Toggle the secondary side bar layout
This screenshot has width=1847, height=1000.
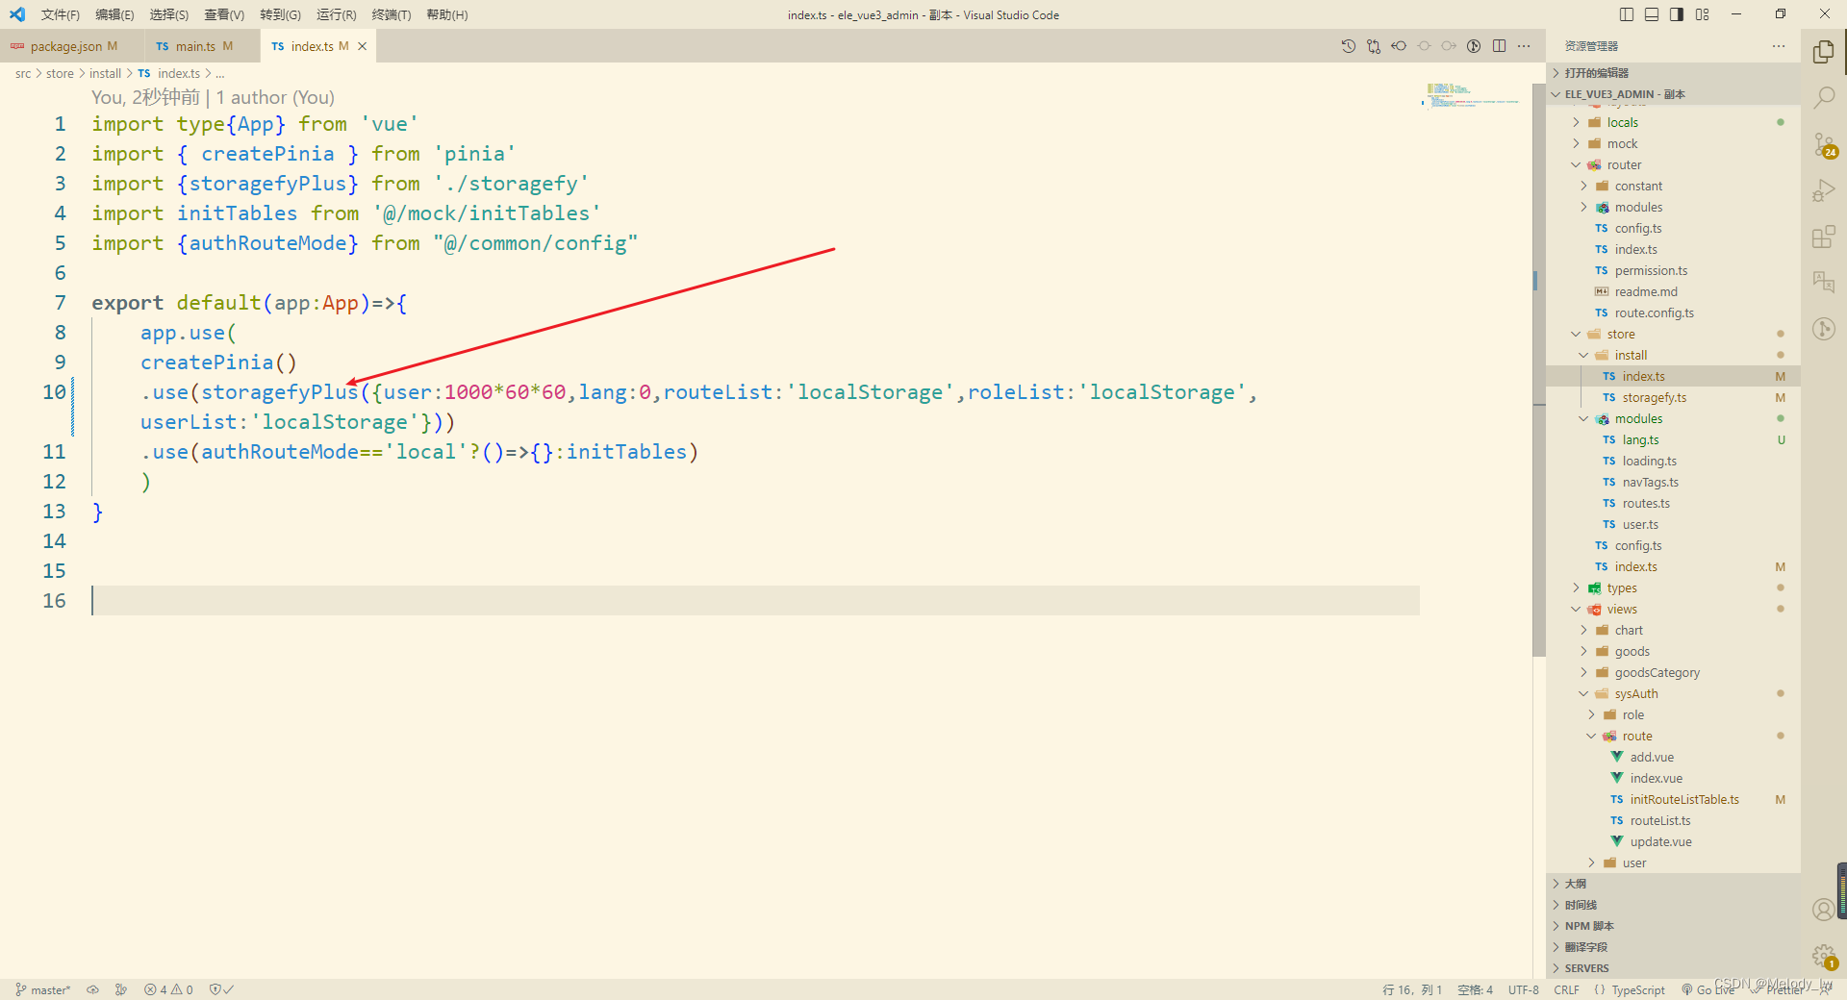tap(1677, 14)
